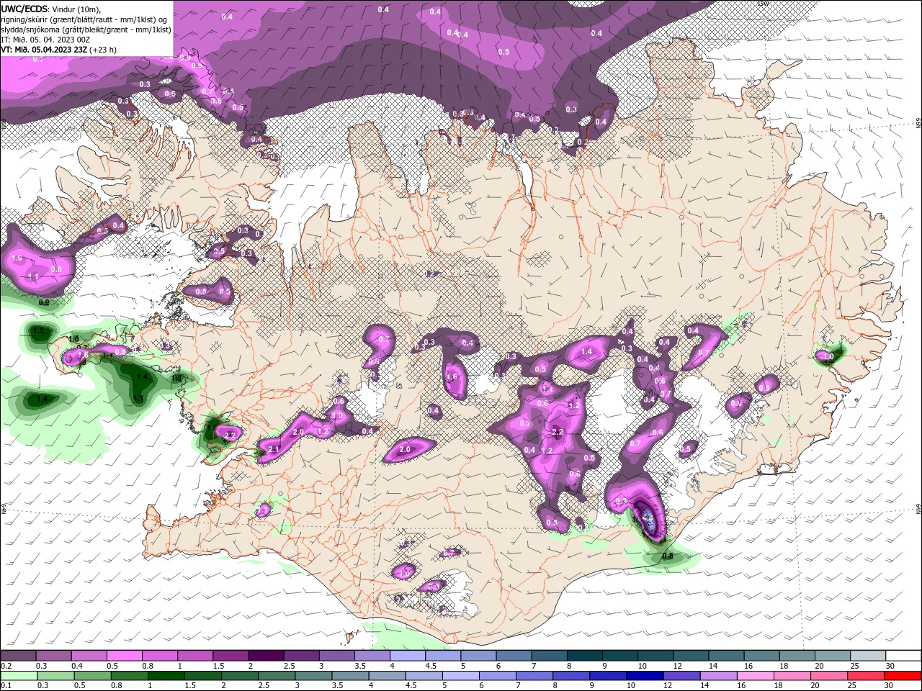Pick the light grey 25 swatch in upper scale
The width and height of the screenshot is (922, 691).
[x=868, y=656]
